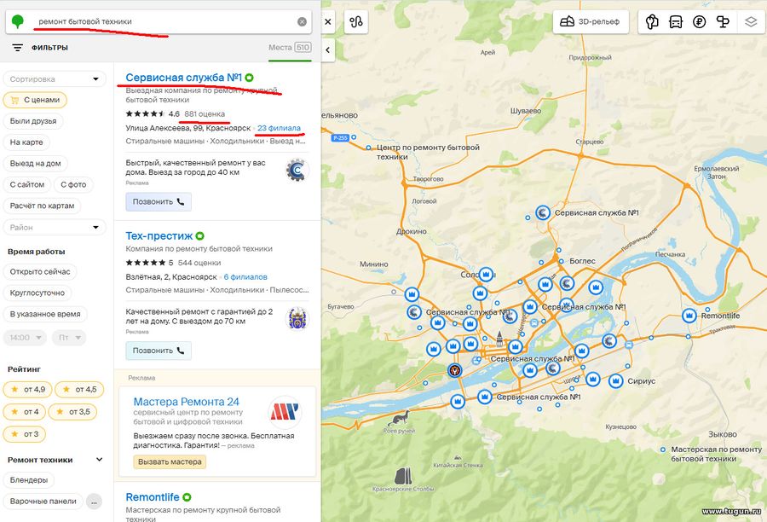Select the Роев ручей landmark icon
Screen dimensions: 767x522
click(399, 419)
